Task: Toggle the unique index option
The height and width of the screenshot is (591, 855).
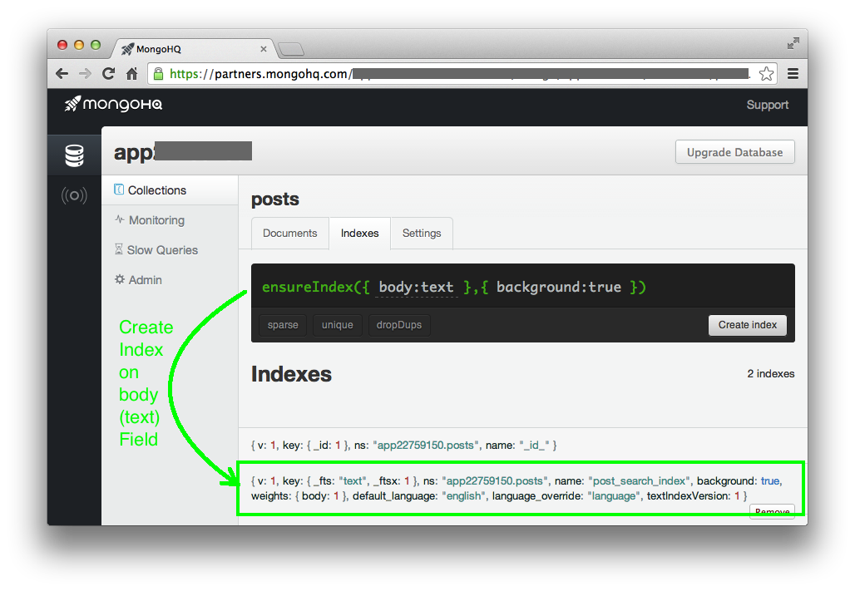Action: [338, 325]
